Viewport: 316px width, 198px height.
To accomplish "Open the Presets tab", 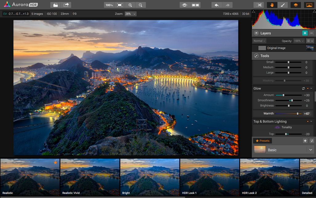I will tap(262, 141).
